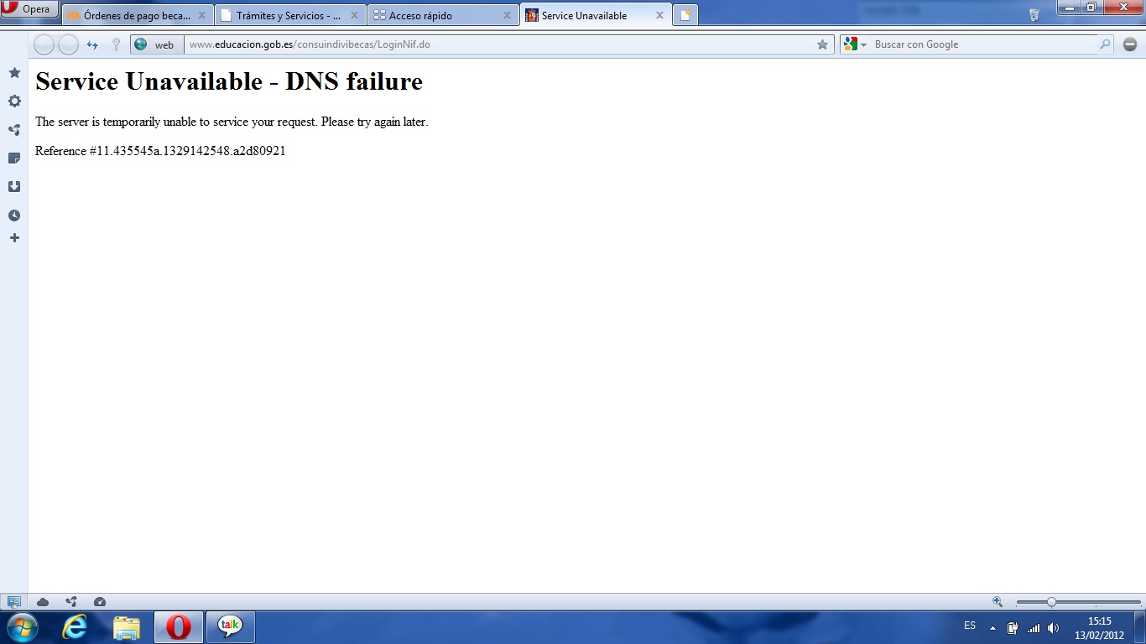Close the Acceso rápido tab

click(x=507, y=15)
